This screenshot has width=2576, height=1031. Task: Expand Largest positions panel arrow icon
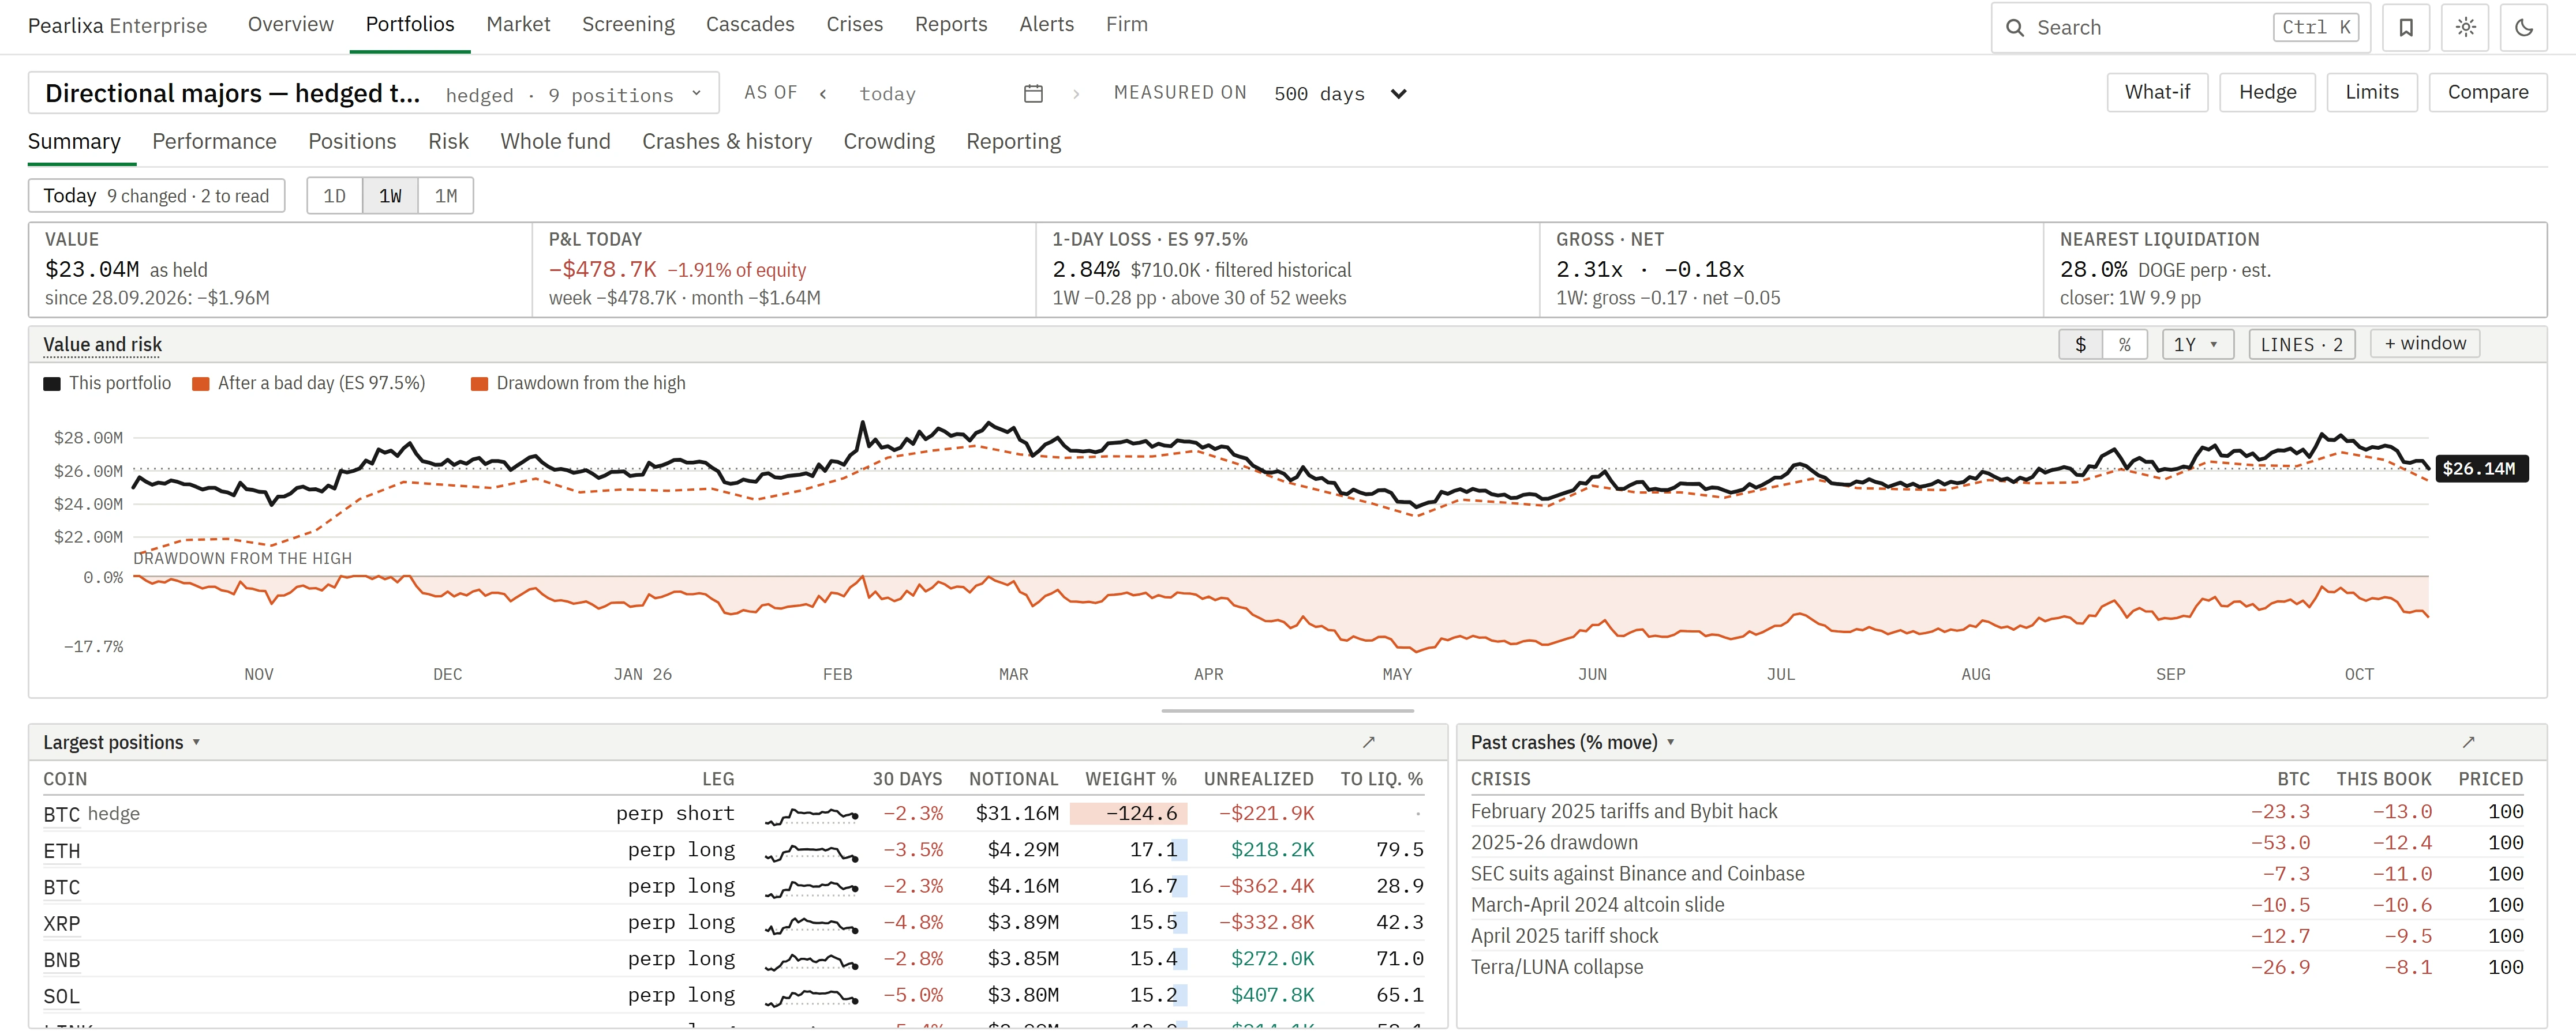(x=1369, y=742)
